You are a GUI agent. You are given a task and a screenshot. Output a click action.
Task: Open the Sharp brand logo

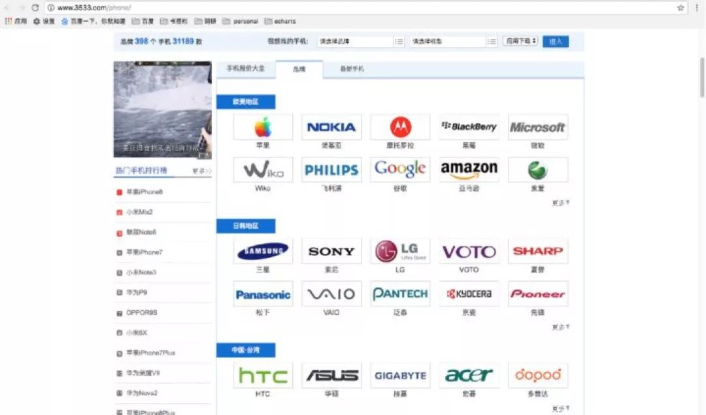pyautogui.click(x=537, y=251)
